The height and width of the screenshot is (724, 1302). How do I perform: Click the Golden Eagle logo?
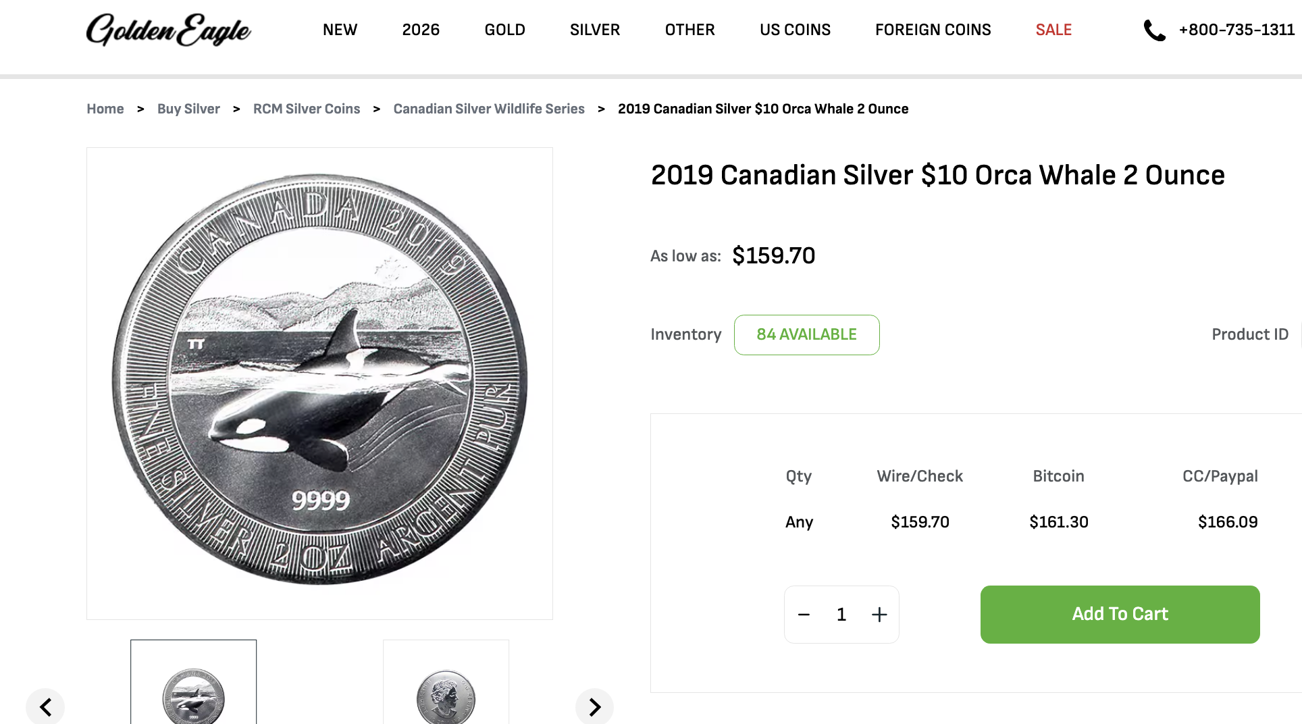(x=168, y=30)
